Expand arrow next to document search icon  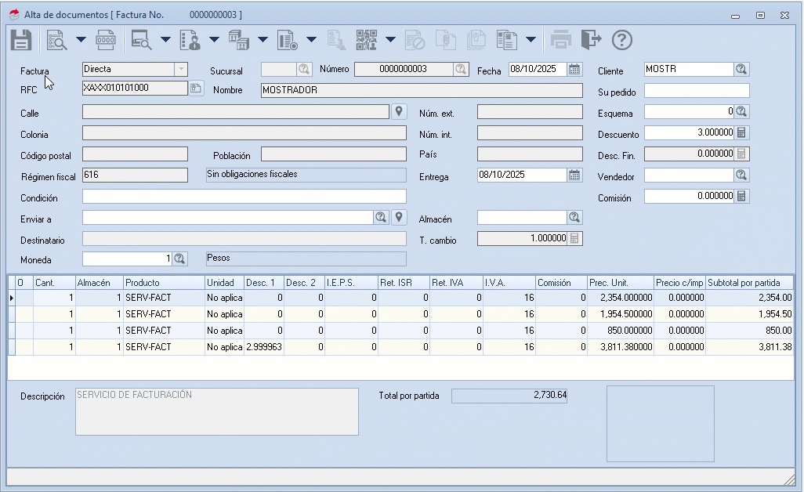click(x=81, y=39)
